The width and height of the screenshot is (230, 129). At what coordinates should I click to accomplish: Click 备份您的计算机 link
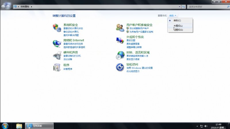click(x=71, y=32)
